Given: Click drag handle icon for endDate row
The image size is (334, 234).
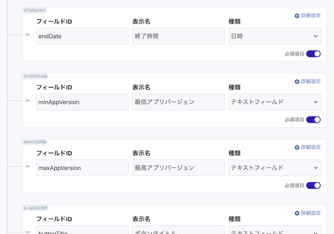Looking at the screenshot, I should point(27,34).
